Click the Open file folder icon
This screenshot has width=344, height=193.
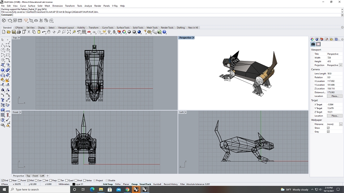pos(9,32)
